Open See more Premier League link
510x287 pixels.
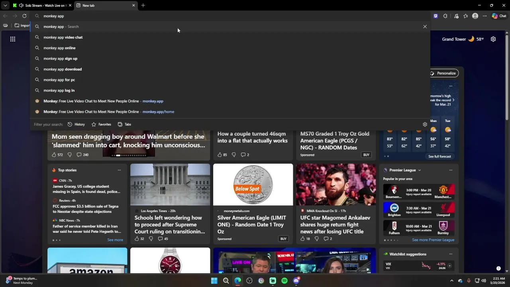click(433, 240)
